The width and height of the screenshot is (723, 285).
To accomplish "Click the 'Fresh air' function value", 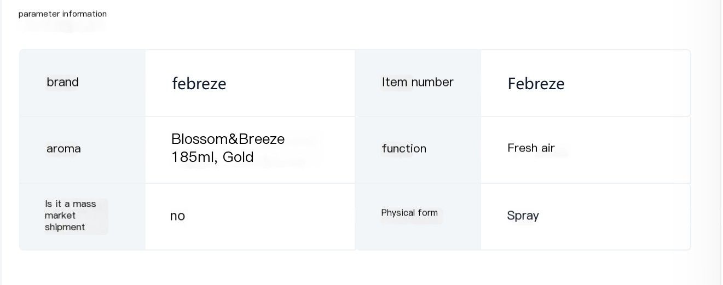I will (x=531, y=148).
